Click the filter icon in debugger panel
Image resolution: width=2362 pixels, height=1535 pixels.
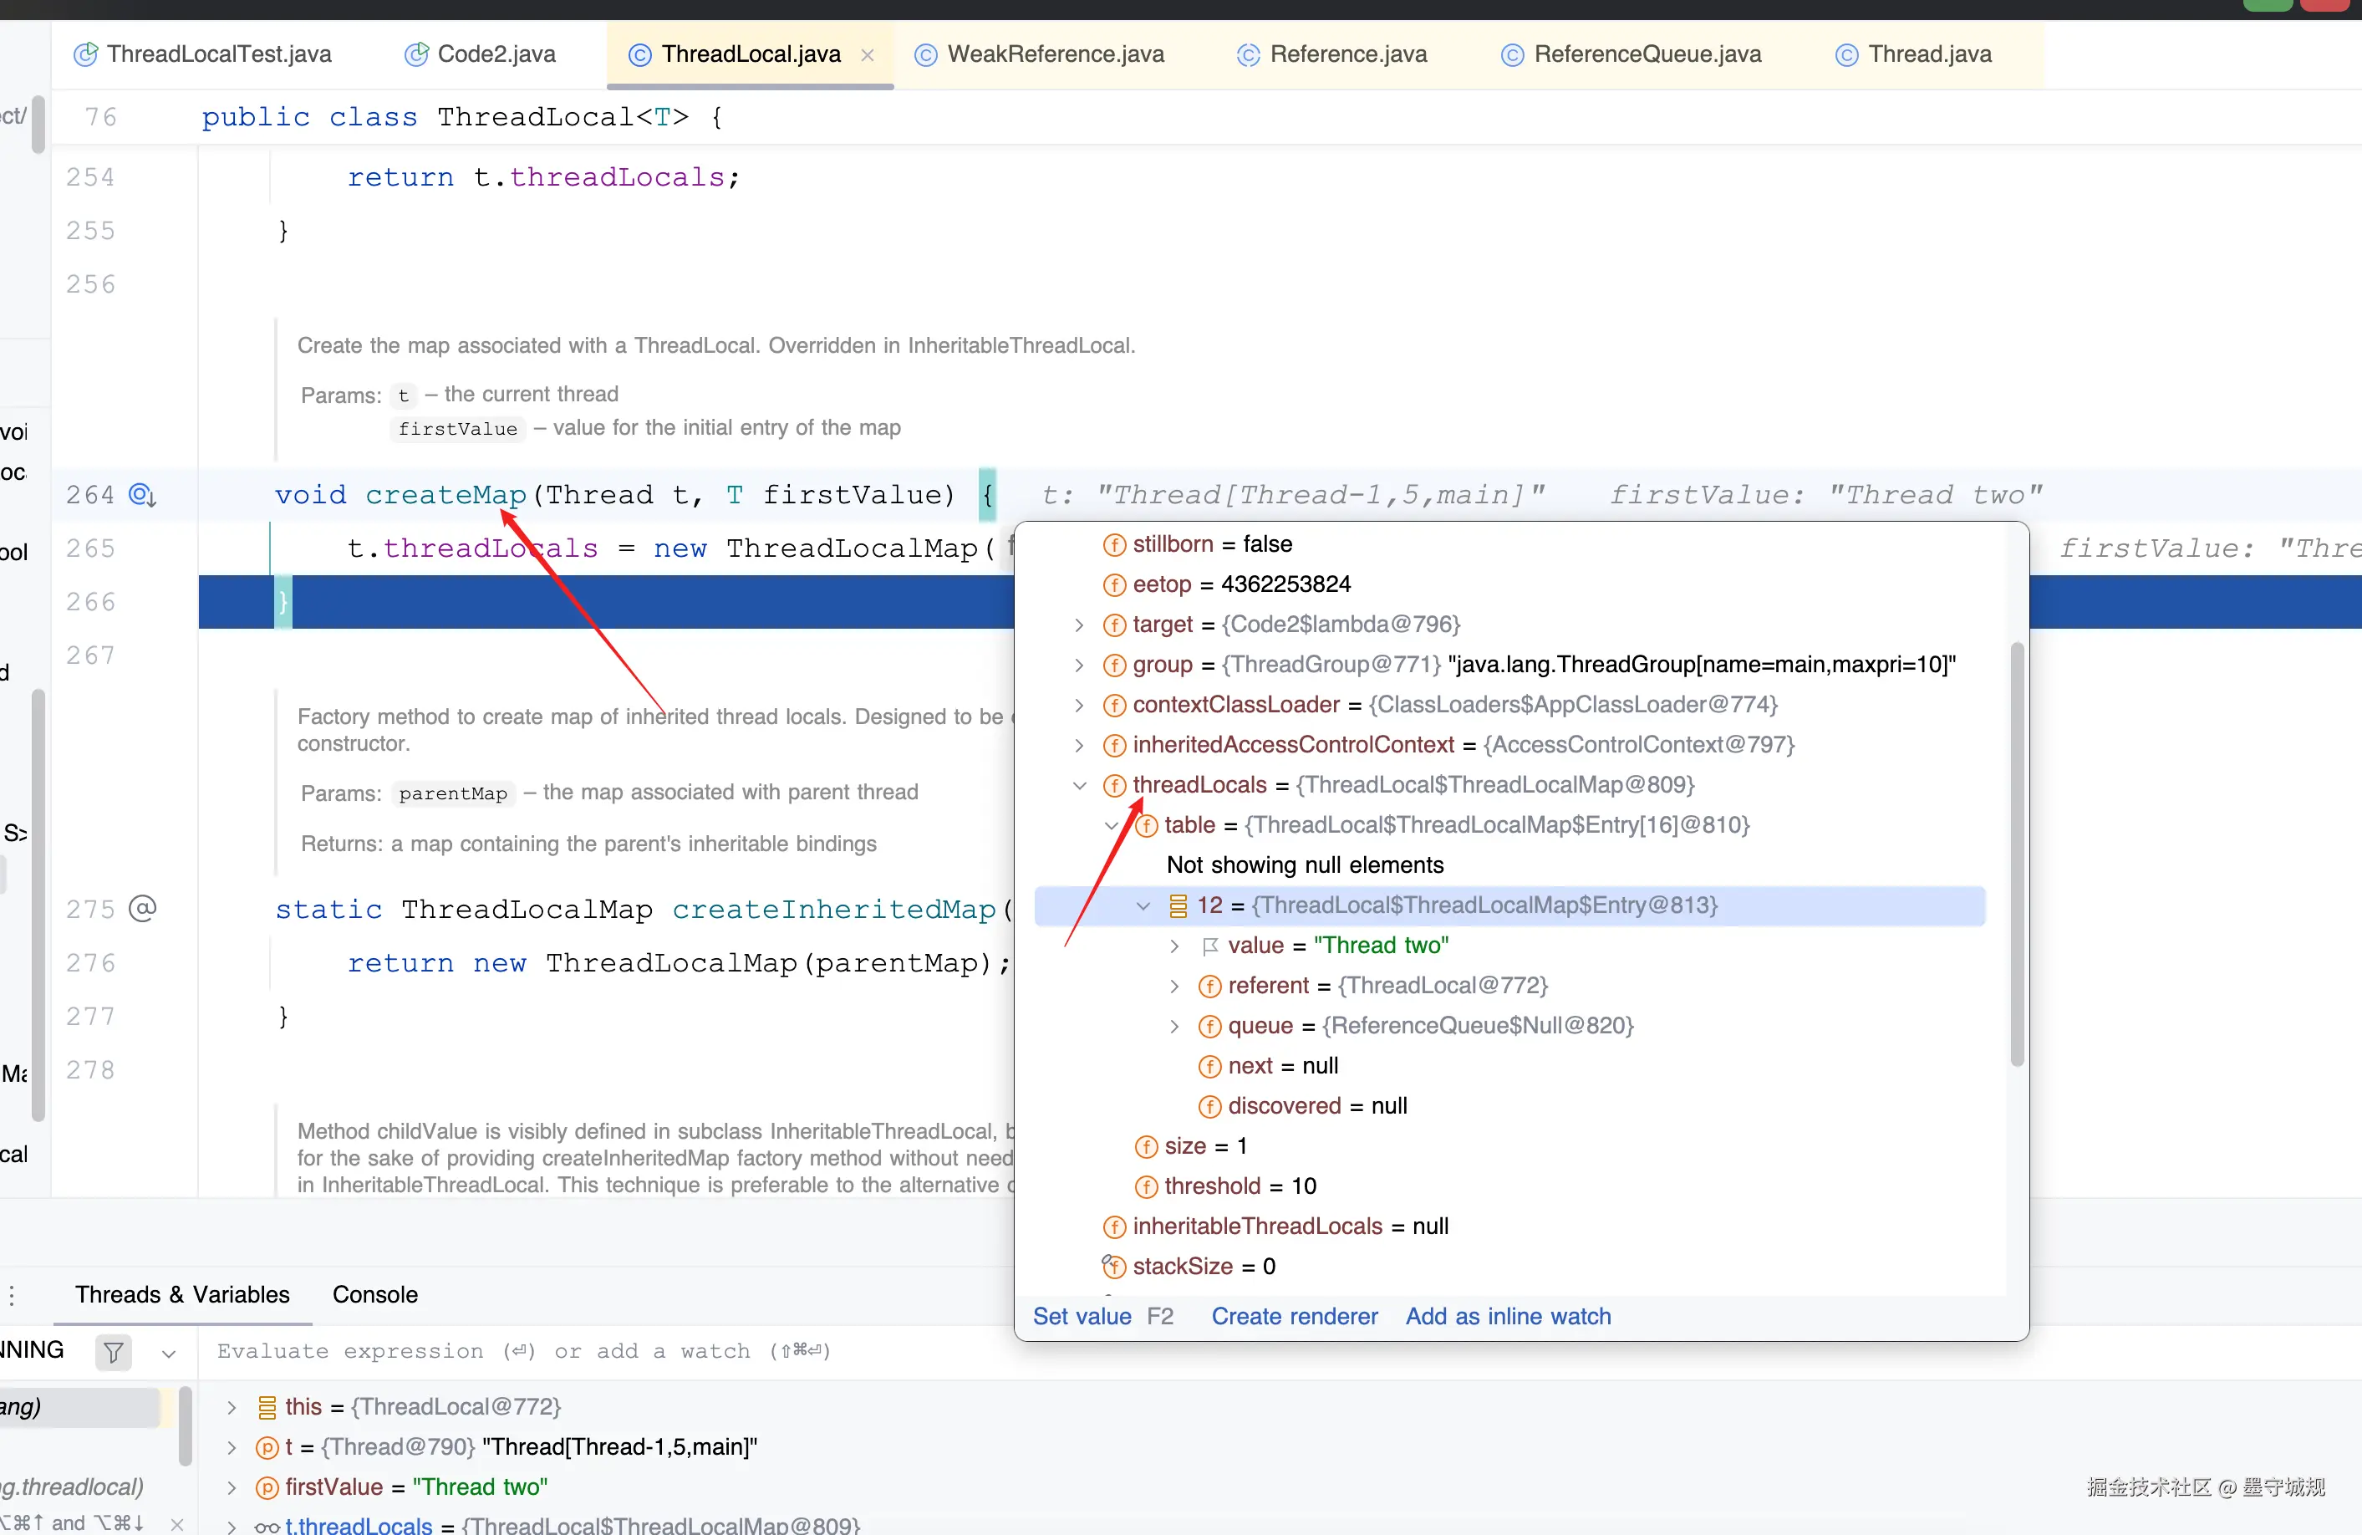pos(113,1351)
